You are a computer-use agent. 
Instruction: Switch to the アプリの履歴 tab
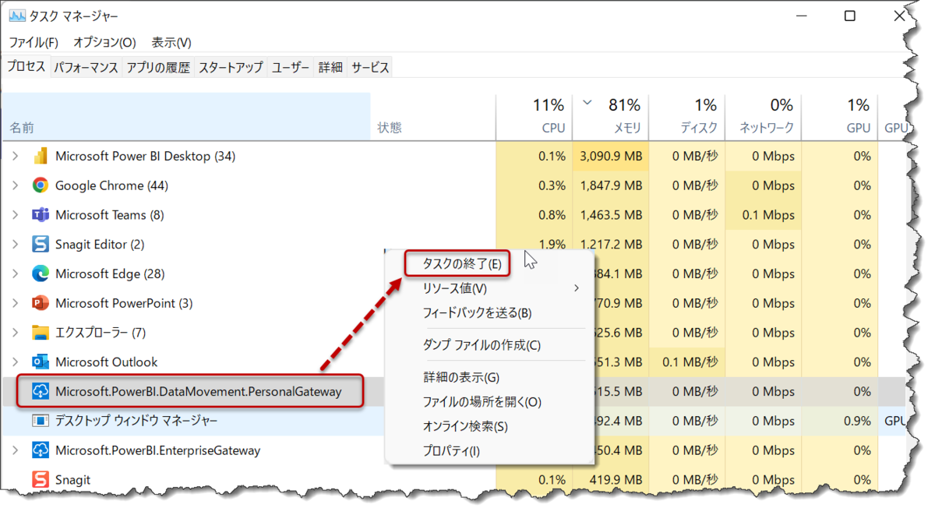tap(158, 68)
